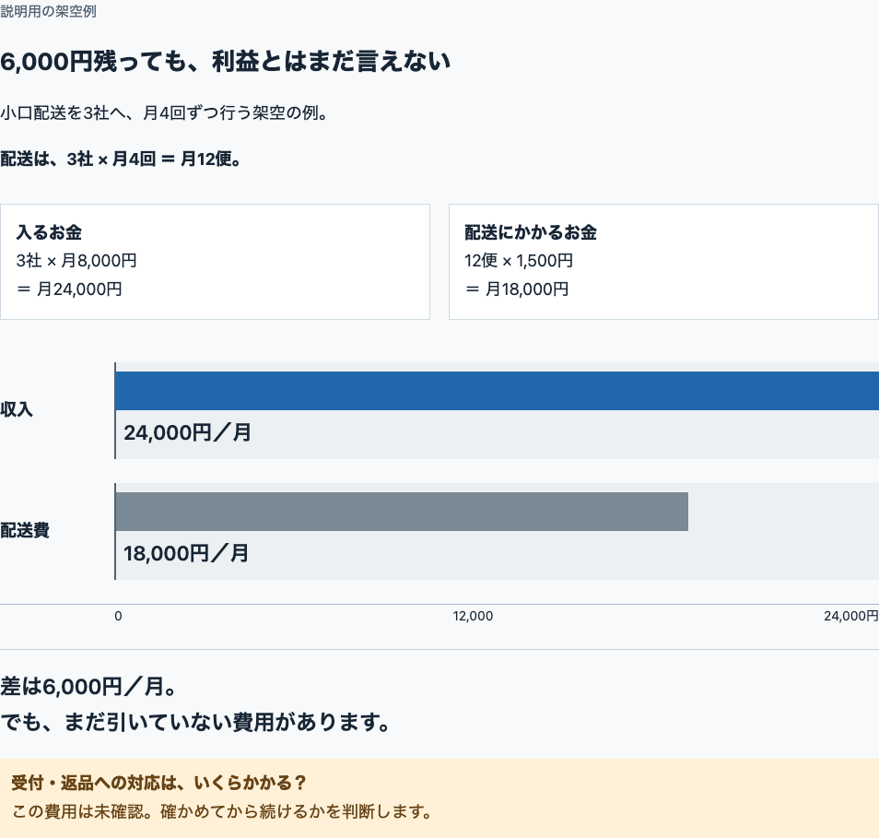This screenshot has width=879, height=838.
Task: Click the '入るお金' card title
Action: coord(50,232)
